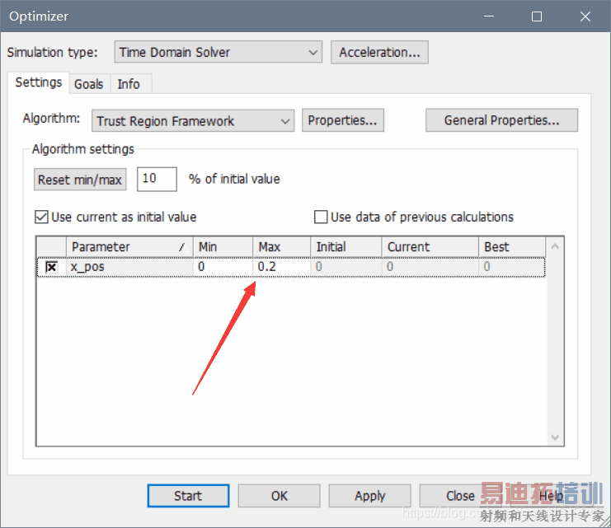Click Reset min/max button
Viewport: 611px width, 528px height.
pos(80,180)
